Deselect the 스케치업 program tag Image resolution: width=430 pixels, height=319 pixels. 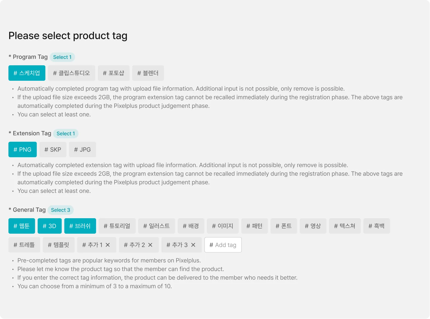27,73
